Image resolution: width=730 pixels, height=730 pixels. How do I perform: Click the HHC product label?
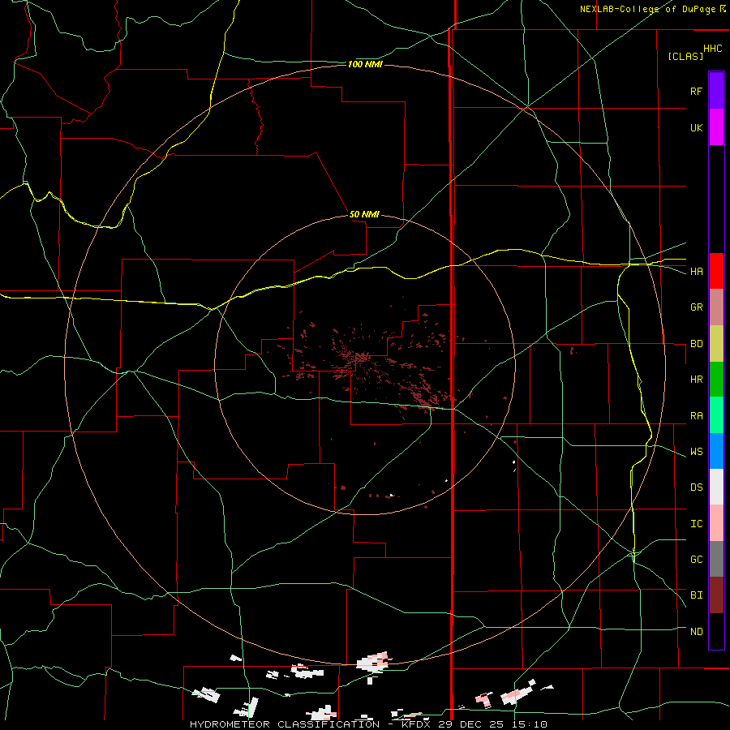713,49
